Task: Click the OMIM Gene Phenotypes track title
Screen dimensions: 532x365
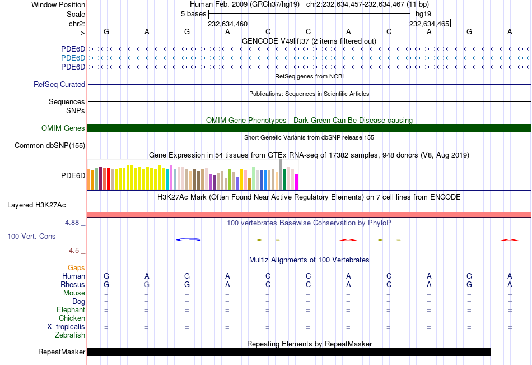Action: [x=309, y=121]
